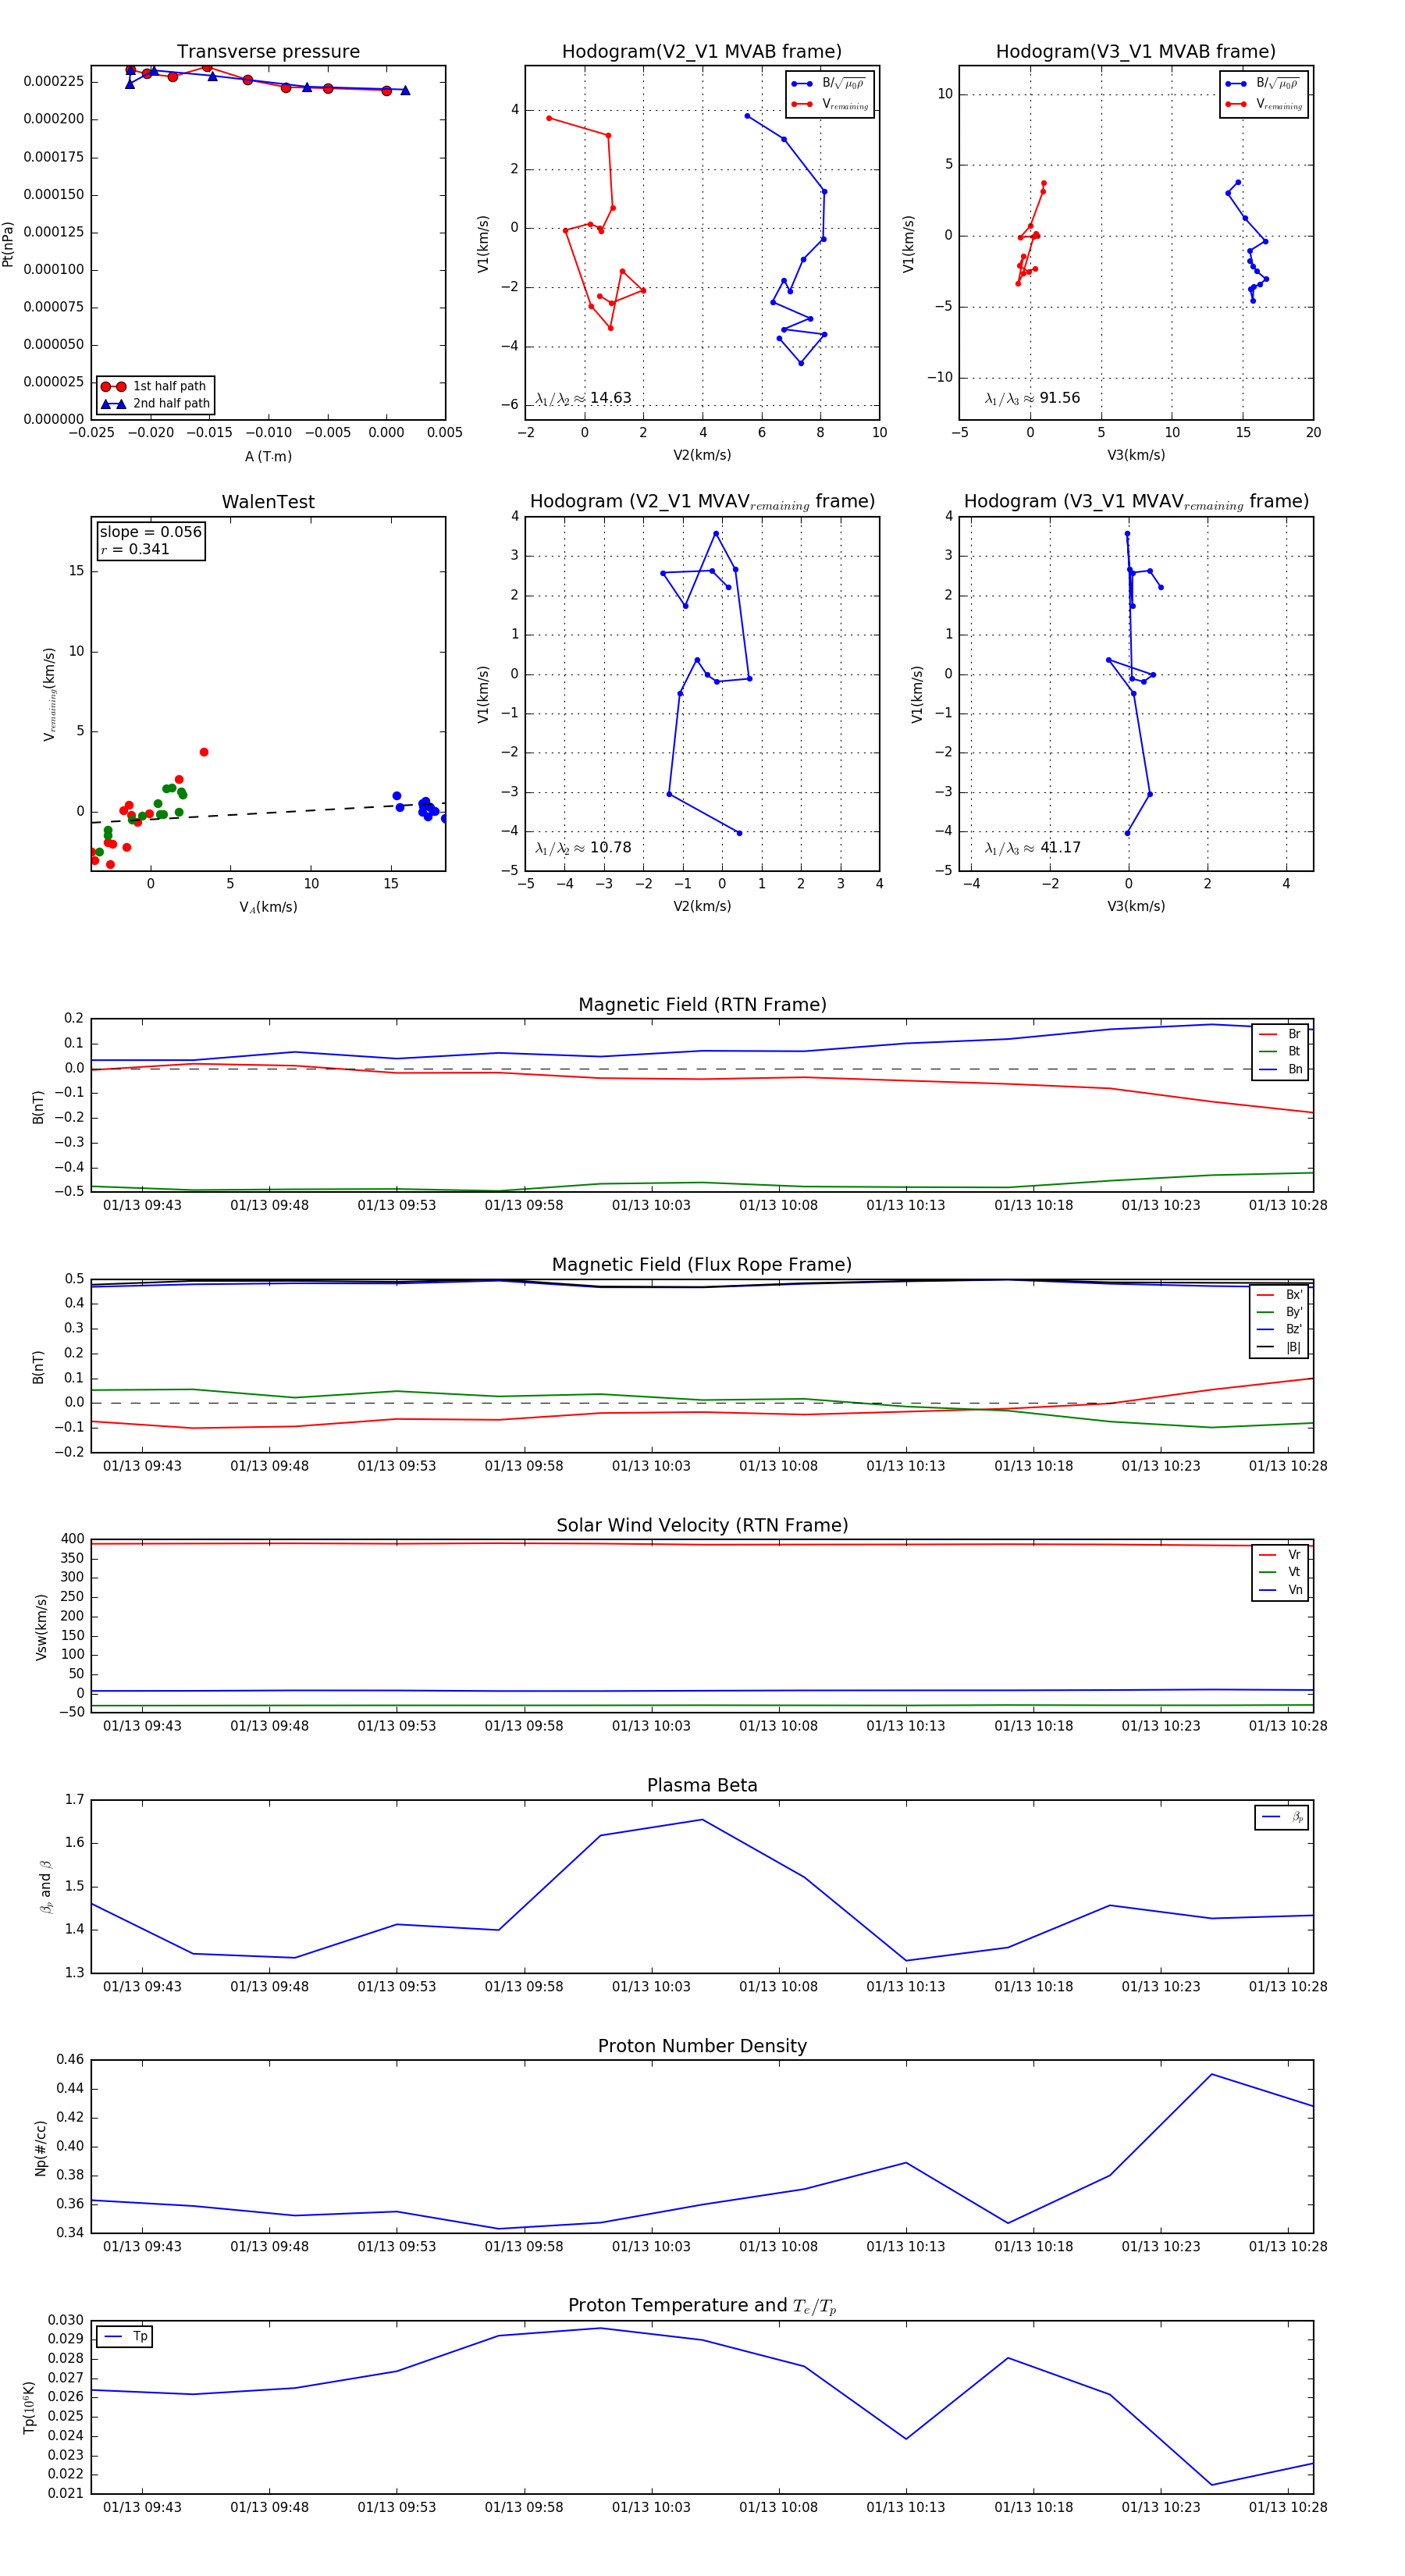Click the 'Br' legend entry
Viewport: 1405px width, 2576px height.
point(1280,1034)
